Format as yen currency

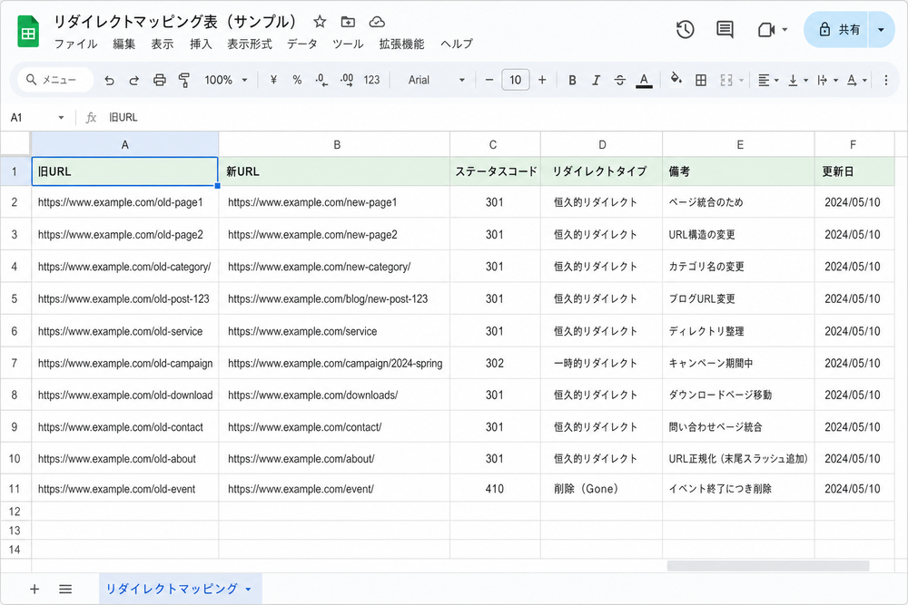click(x=273, y=81)
